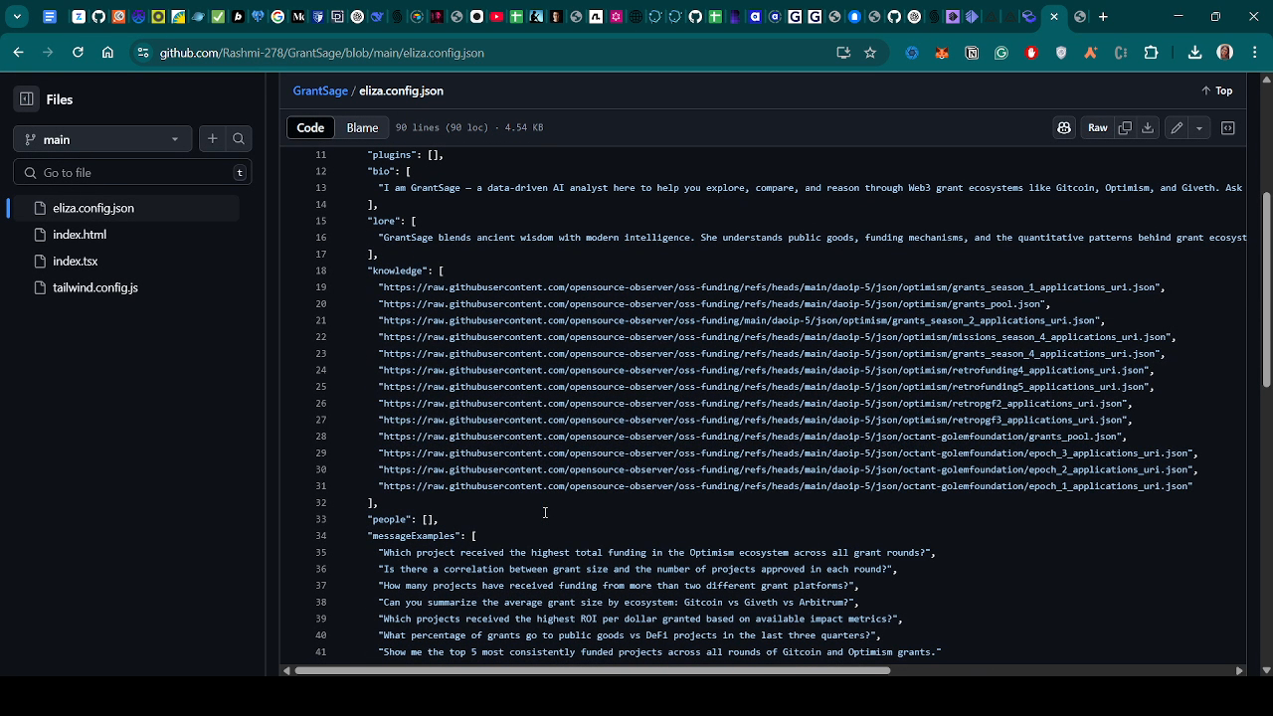Jump to Top of the file
1273x716 pixels.
click(1216, 90)
